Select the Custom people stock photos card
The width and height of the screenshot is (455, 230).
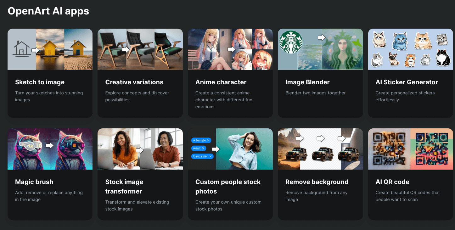tap(230, 173)
